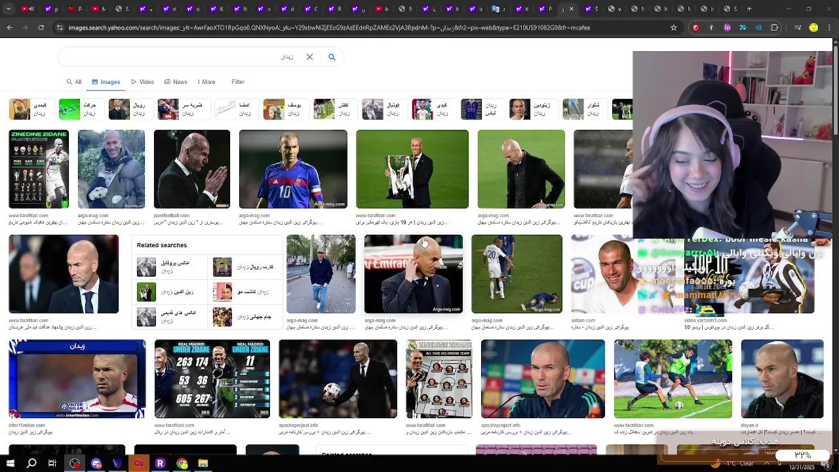Open the Zidane looking down in coat image
Viewport: 839px width, 472px height.
[521, 169]
